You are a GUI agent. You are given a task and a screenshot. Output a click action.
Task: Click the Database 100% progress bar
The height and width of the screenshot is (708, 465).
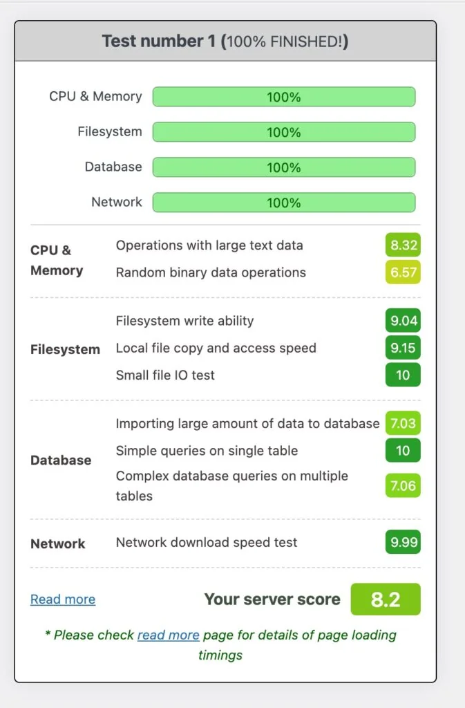coord(283,167)
